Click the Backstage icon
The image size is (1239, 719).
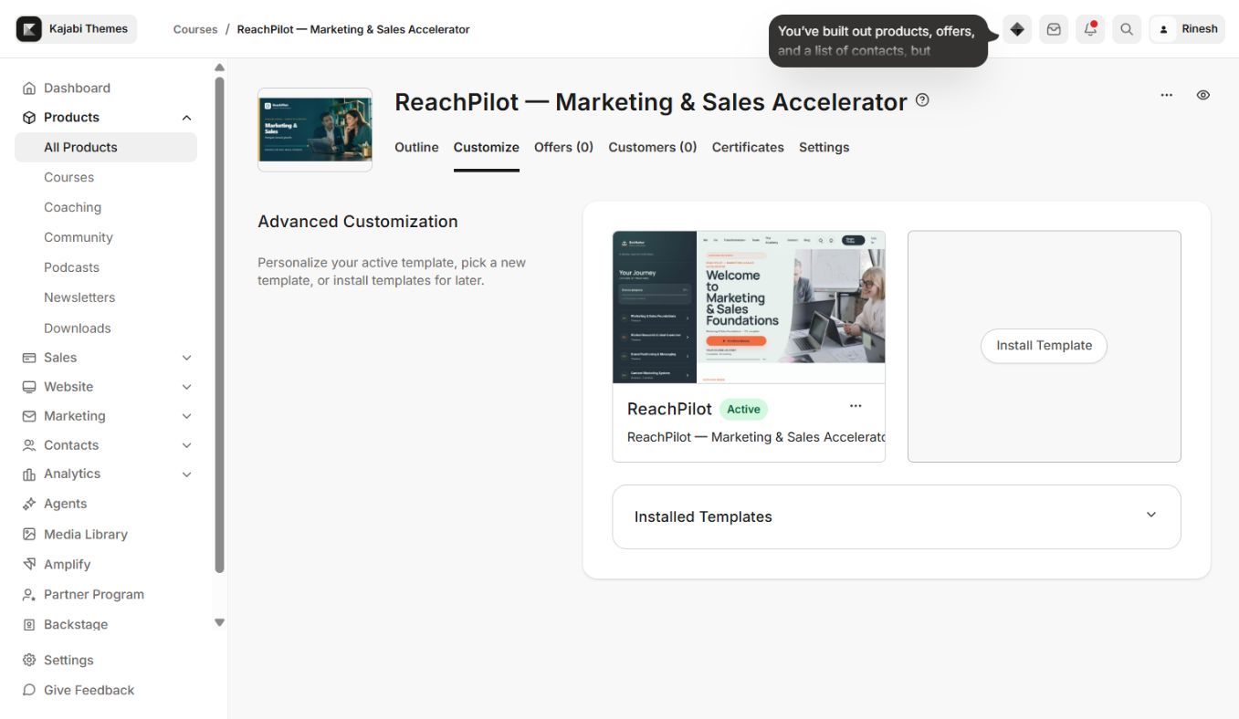point(28,625)
